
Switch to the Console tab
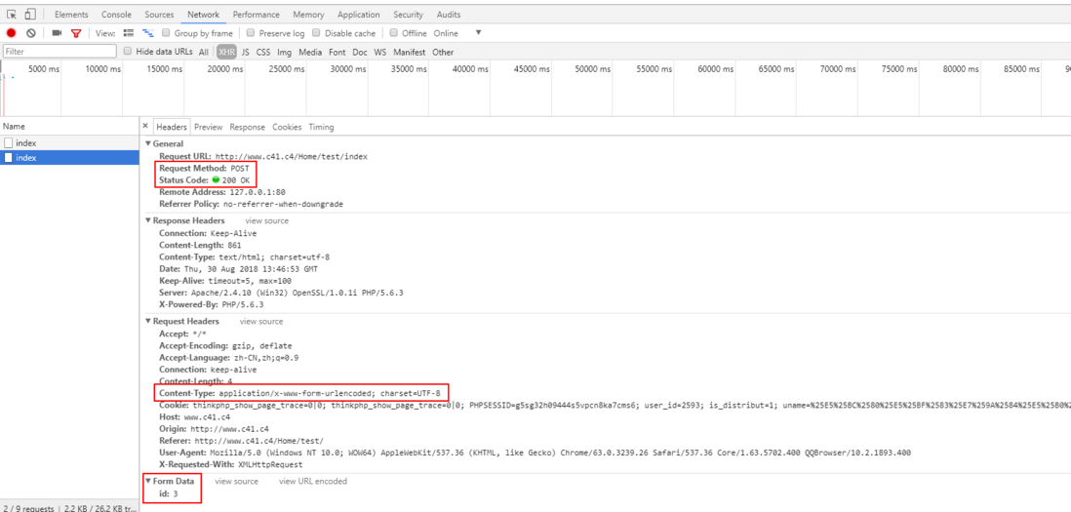[x=117, y=15]
